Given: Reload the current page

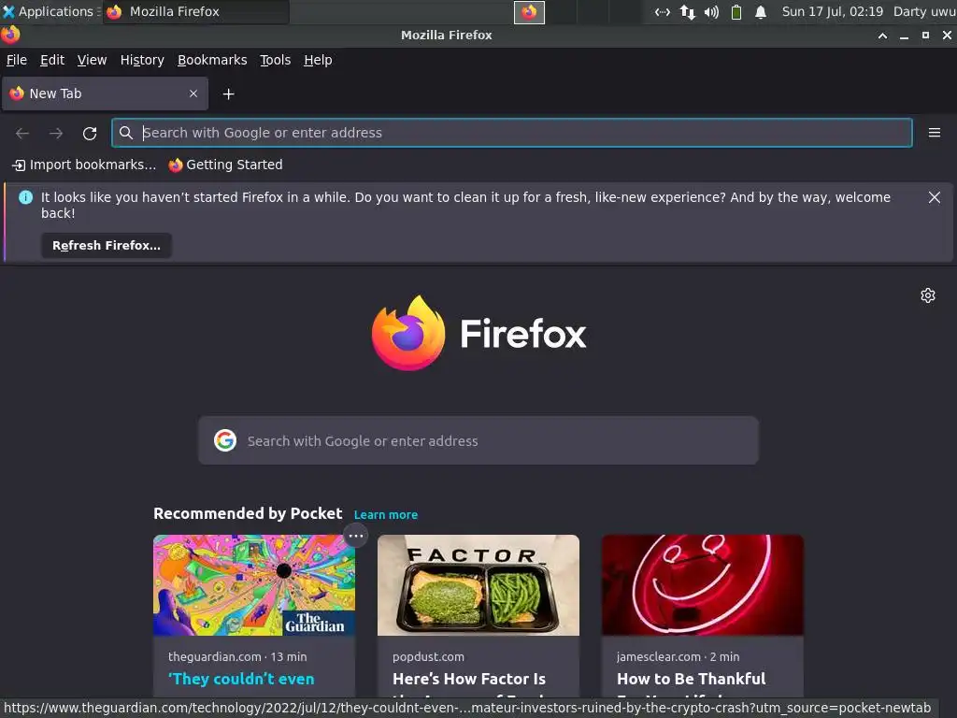Looking at the screenshot, I should [x=90, y=133].
